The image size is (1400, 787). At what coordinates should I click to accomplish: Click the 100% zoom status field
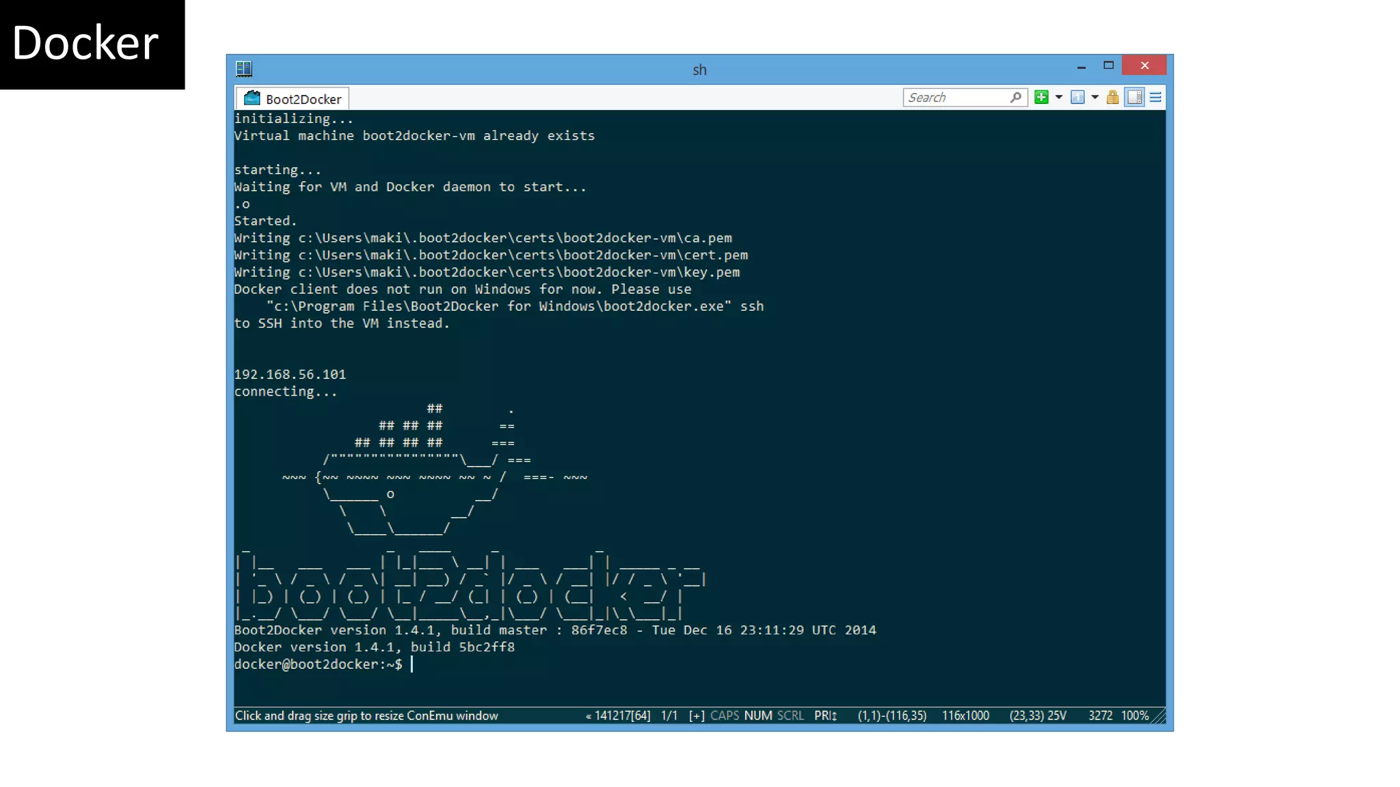[1135, 715]
